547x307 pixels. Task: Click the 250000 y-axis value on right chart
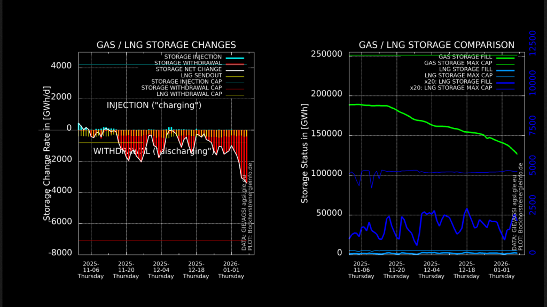point(326,55)
